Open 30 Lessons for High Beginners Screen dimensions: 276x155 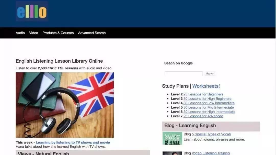(x=208, y=98)
